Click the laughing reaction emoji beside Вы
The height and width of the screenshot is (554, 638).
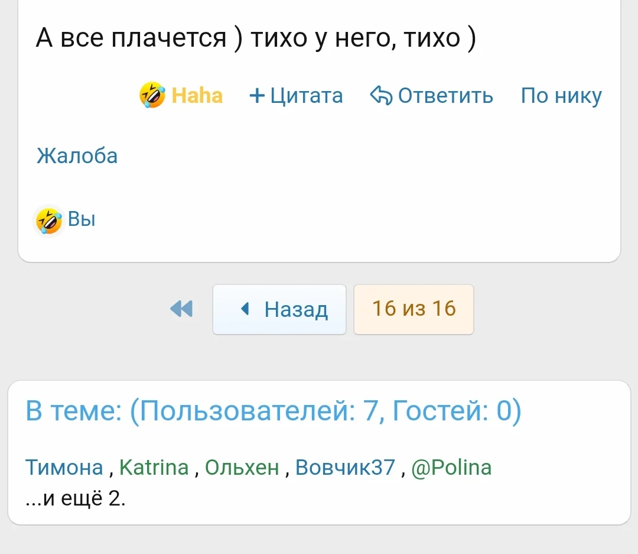[x=48, y=221]
